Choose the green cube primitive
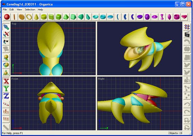The width and height of the screenshot is (193, 136). [59, 17]
